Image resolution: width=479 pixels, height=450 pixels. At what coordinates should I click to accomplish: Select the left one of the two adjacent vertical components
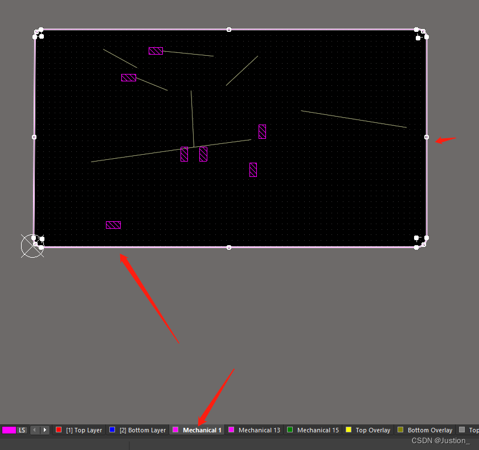pyautogui.click(x=184, y=154)
